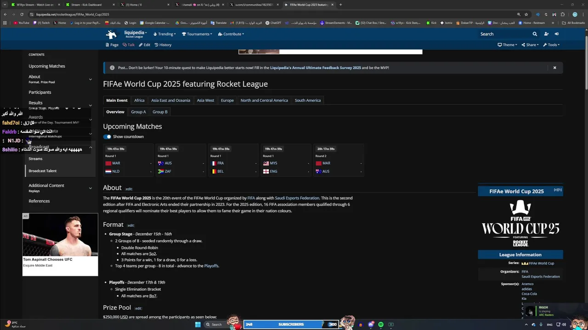
Task: Open the Share dropdown
Action: click(530, 45)
